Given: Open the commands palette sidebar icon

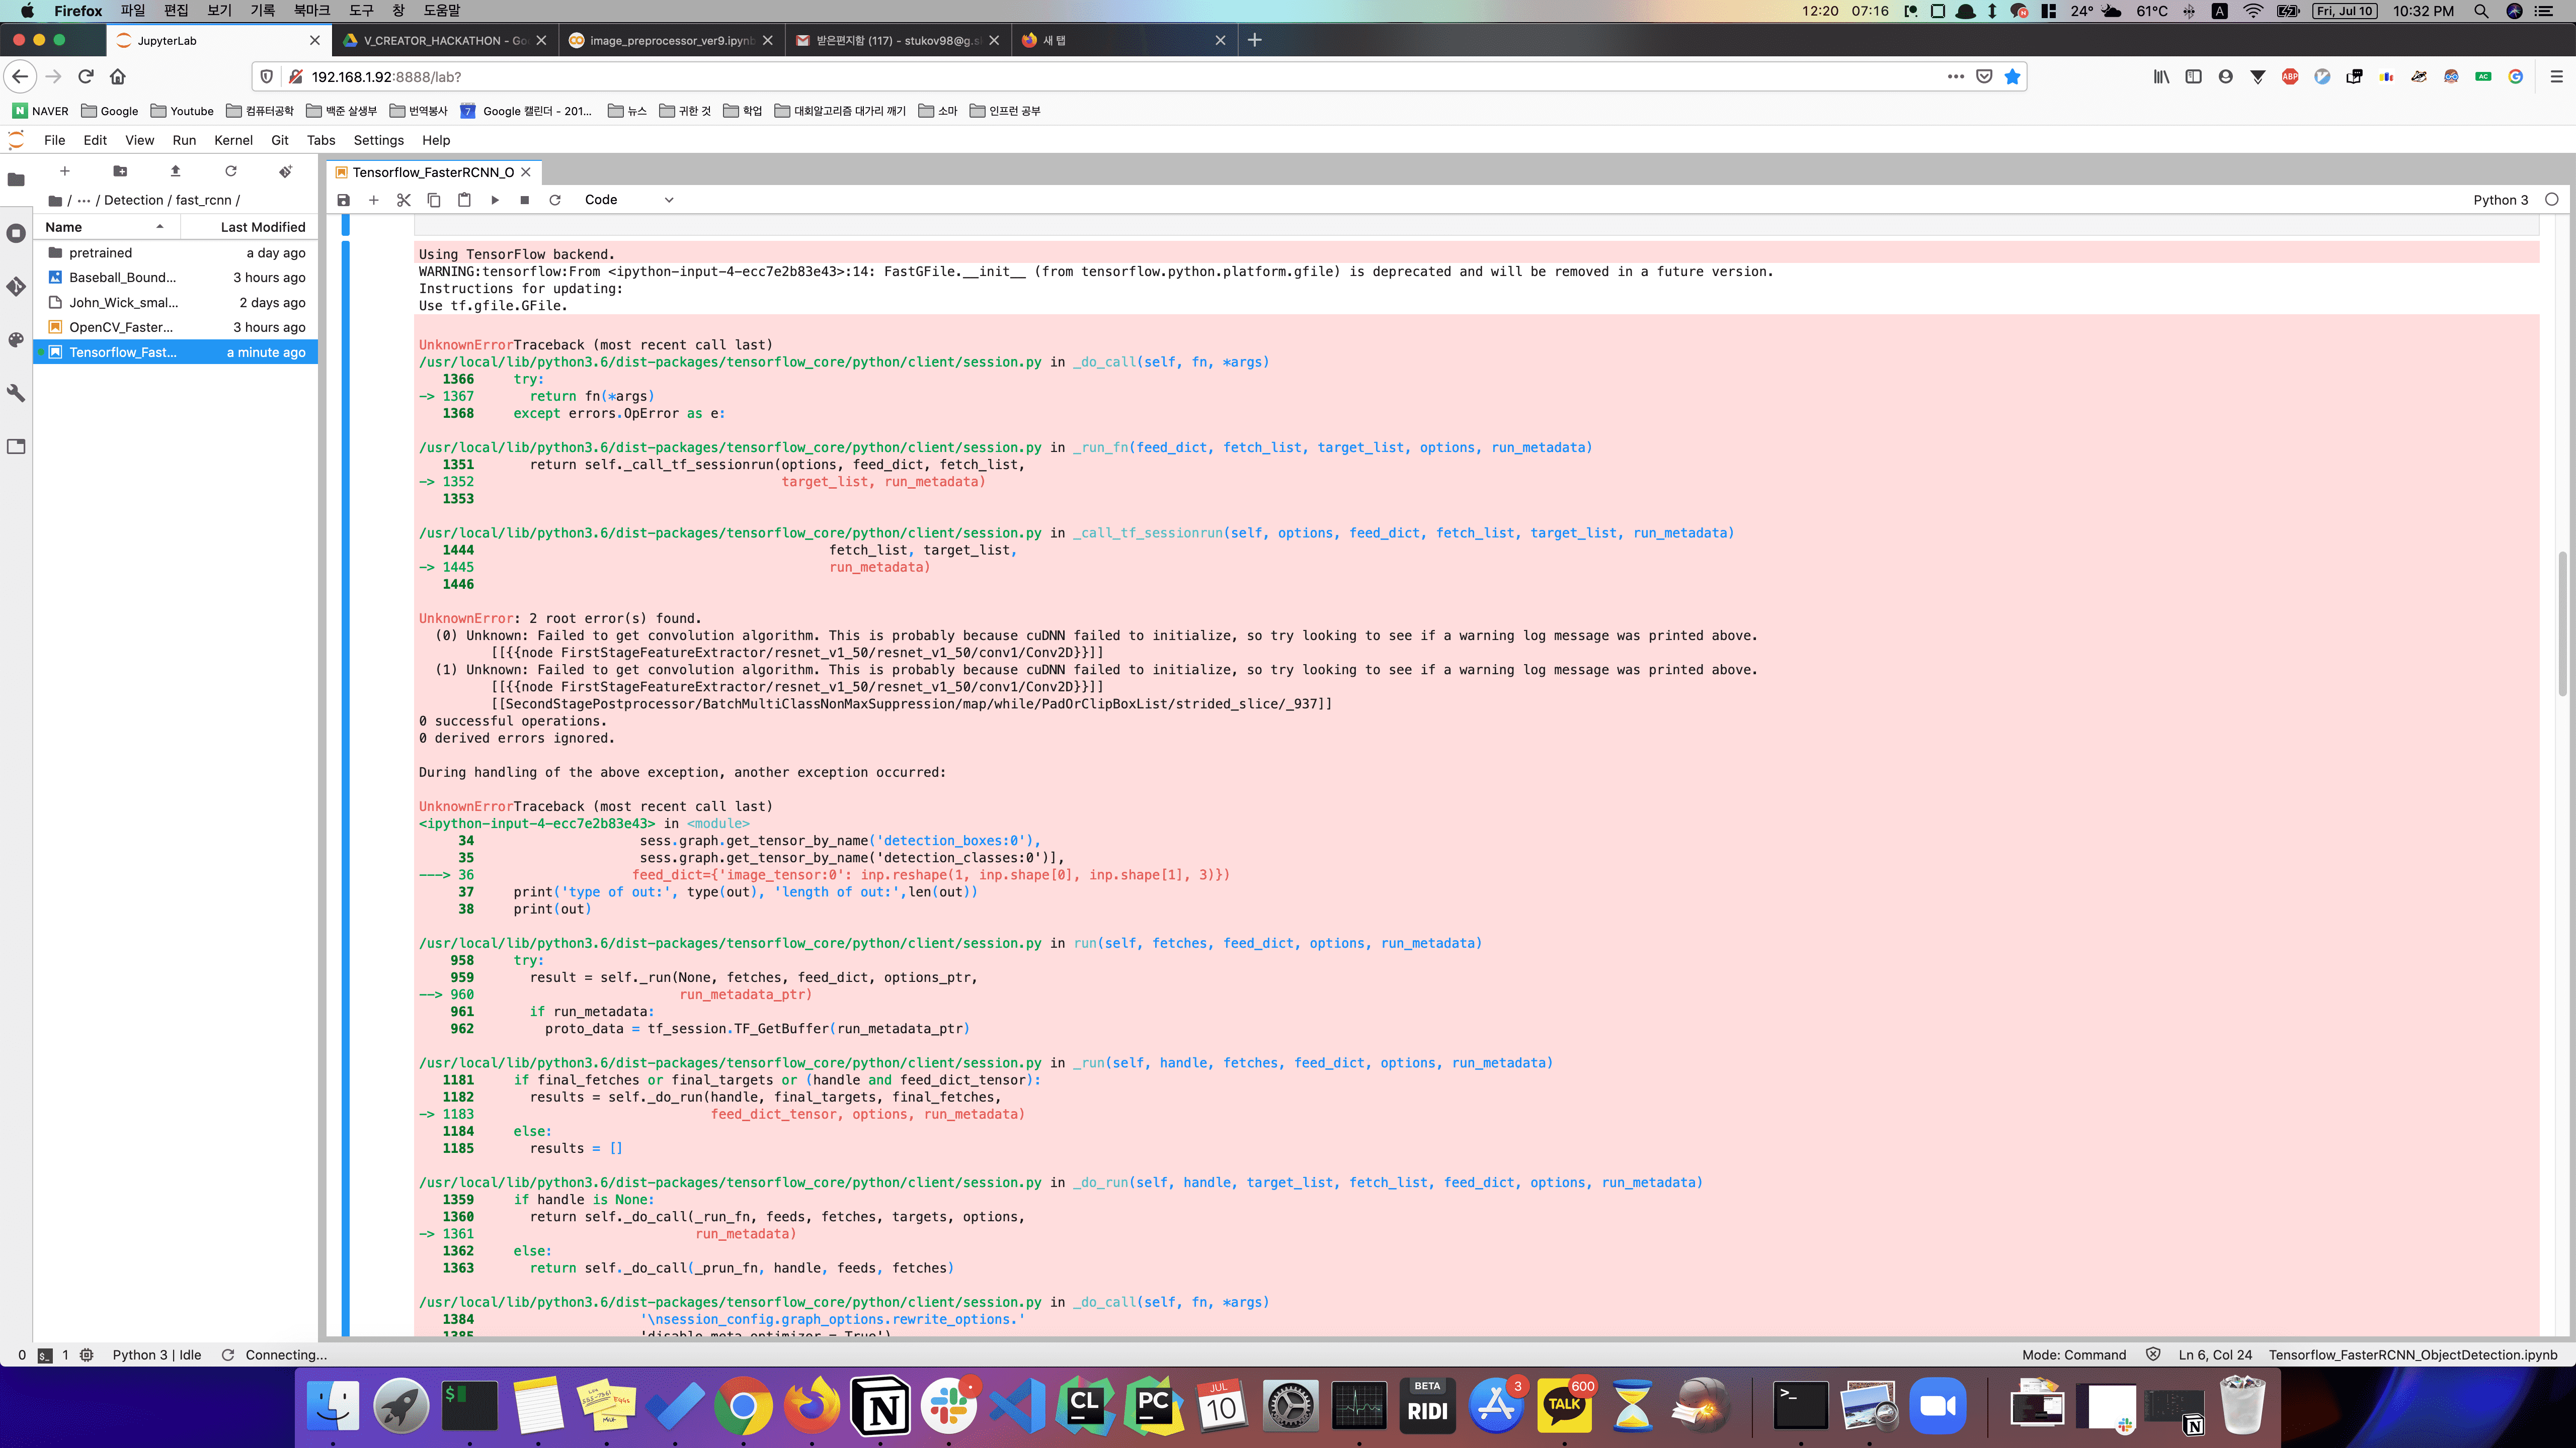Looking at the screenshot, I should coord(16,340).
